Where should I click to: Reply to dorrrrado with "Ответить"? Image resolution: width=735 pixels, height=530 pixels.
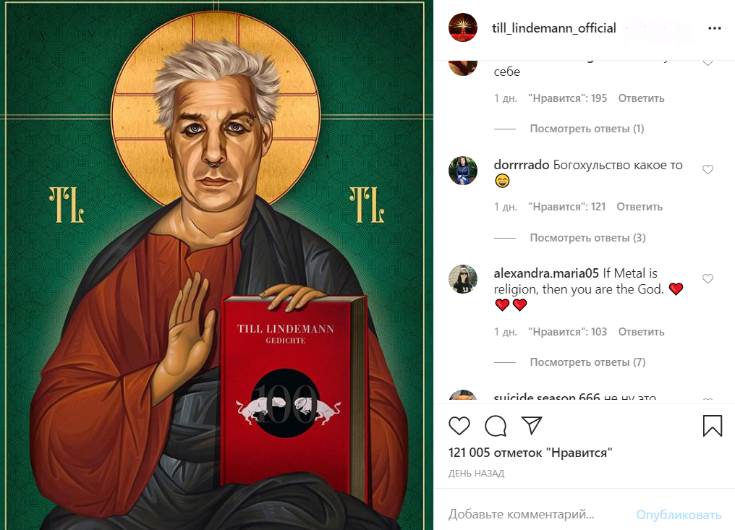[x=640, y=207]
